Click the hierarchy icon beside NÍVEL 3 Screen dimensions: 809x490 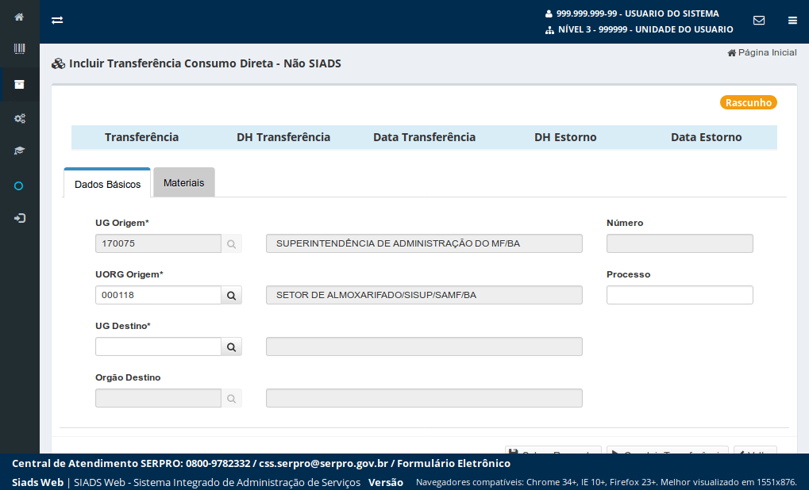549,30
